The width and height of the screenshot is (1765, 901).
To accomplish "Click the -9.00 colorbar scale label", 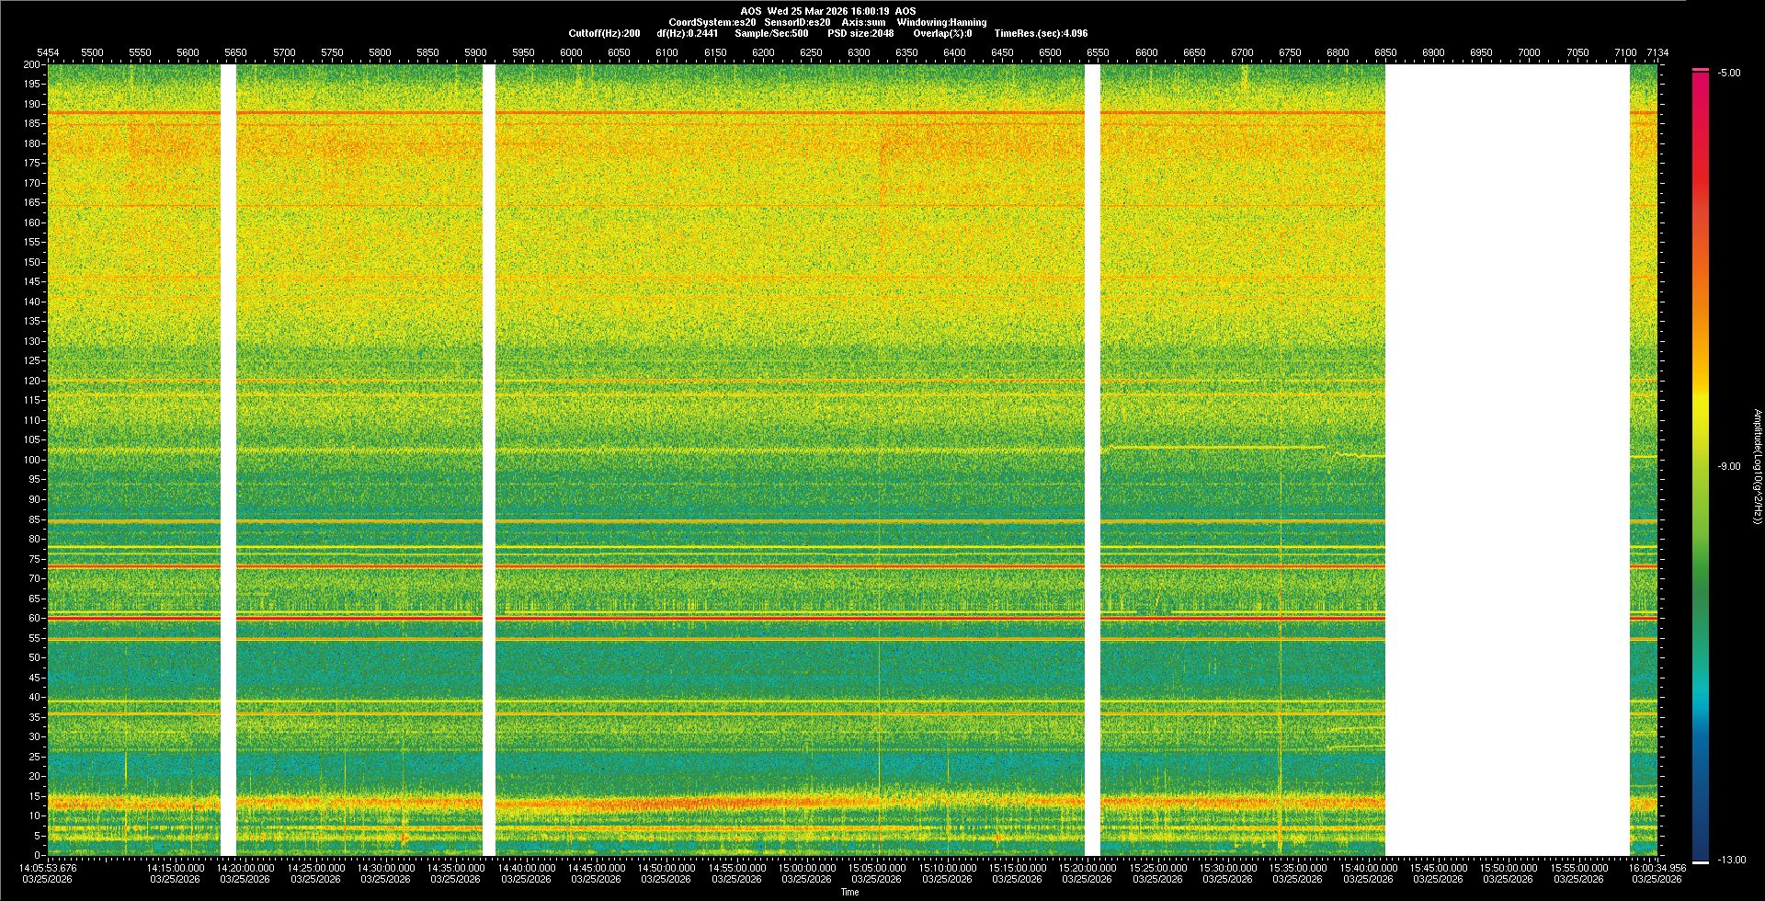I will [x=1728, y=466].
